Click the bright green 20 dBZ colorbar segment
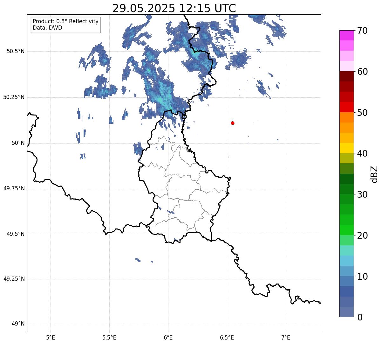Viewport: 382px width, 344px height. coord(347,230)
